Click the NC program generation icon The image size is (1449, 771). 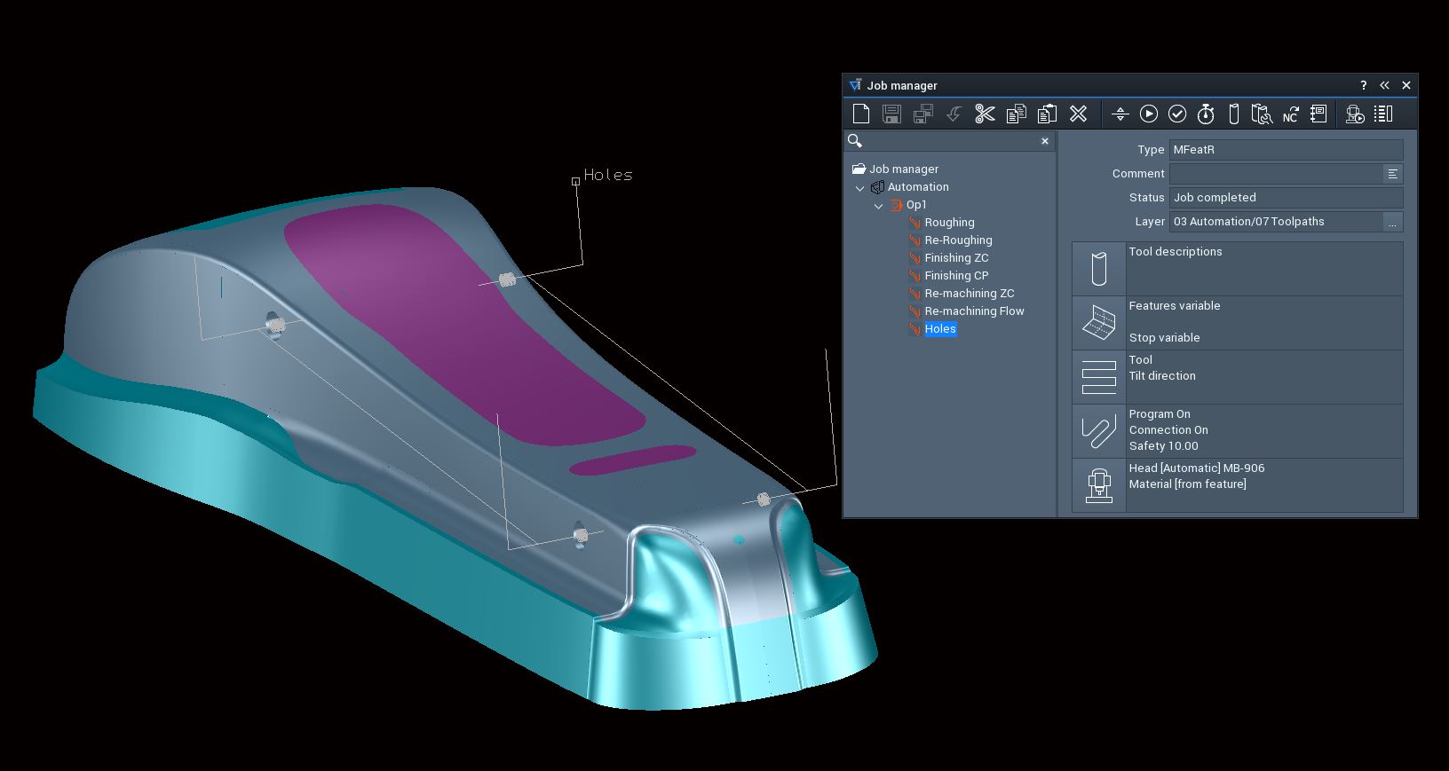[x=1290, y=114]
